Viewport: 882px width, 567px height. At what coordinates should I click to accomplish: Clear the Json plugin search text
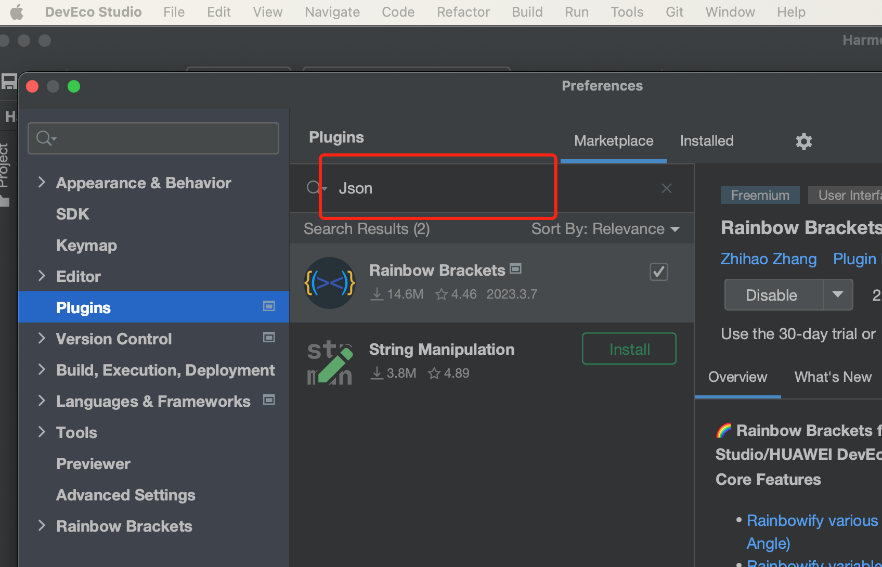click(x=666, y=188)
